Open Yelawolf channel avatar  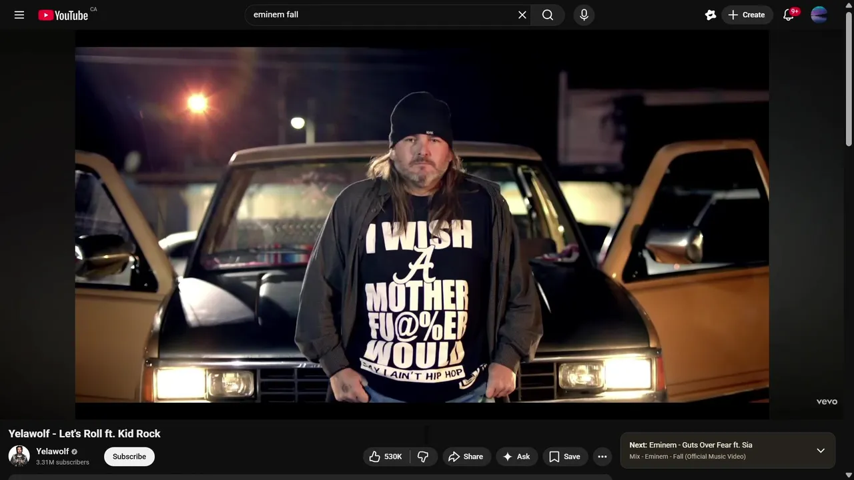[x=19, y=456]
